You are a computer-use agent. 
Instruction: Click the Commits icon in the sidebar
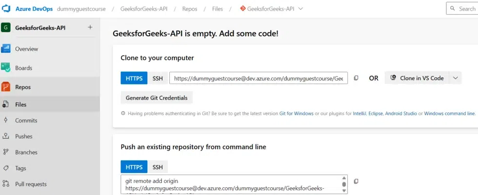point(5,120)
